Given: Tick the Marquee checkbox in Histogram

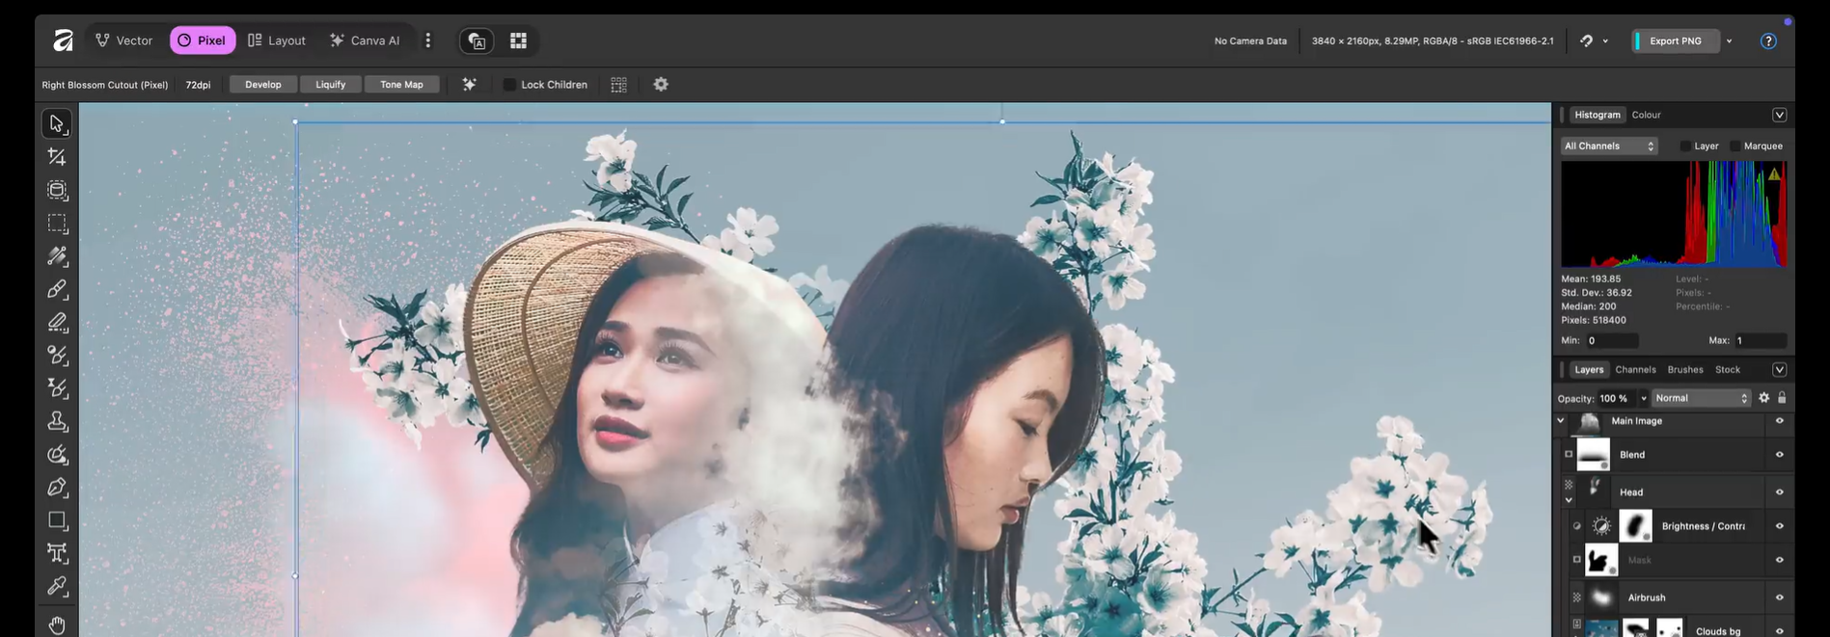Looking at the screenshot, I should pos(1735,146).
